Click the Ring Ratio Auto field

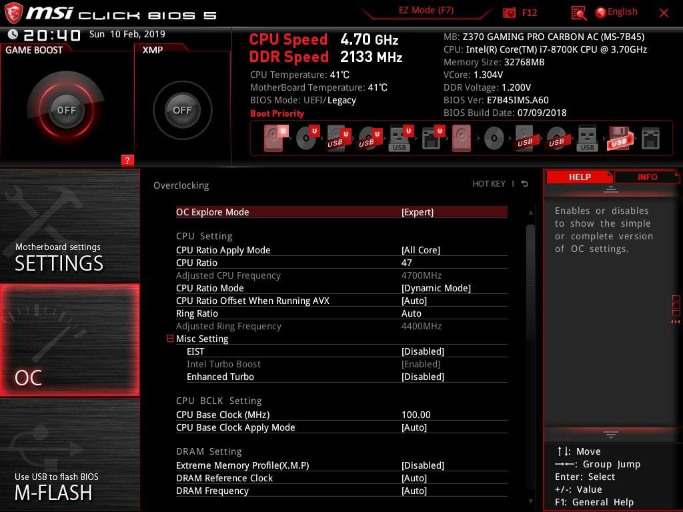click(x=411, y=313)
